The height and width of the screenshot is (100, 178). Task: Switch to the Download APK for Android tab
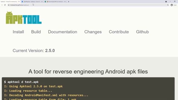(x=55, y=2)
